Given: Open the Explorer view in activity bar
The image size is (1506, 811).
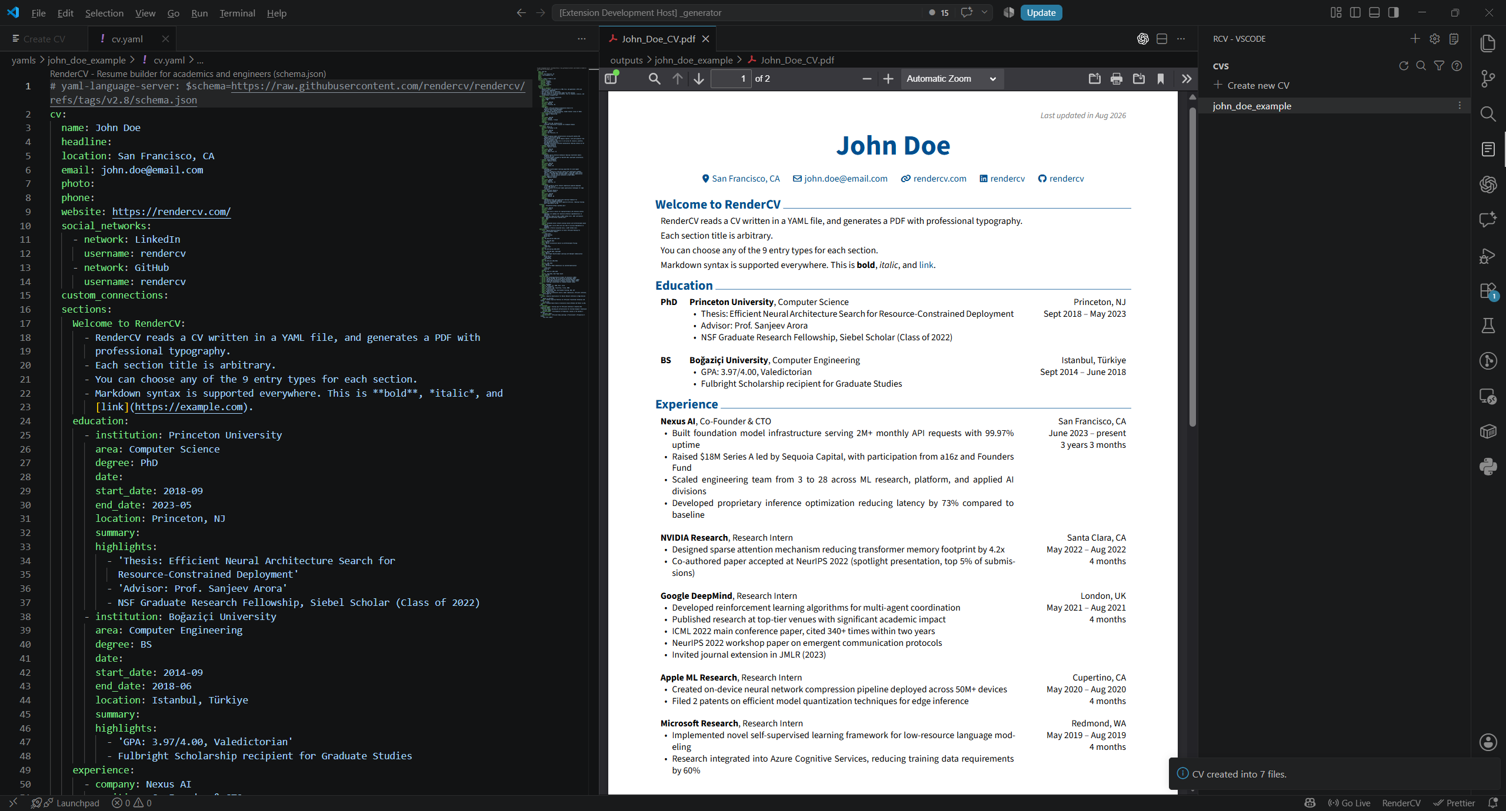Looking at the screenshot, I should coord(1488,43).
